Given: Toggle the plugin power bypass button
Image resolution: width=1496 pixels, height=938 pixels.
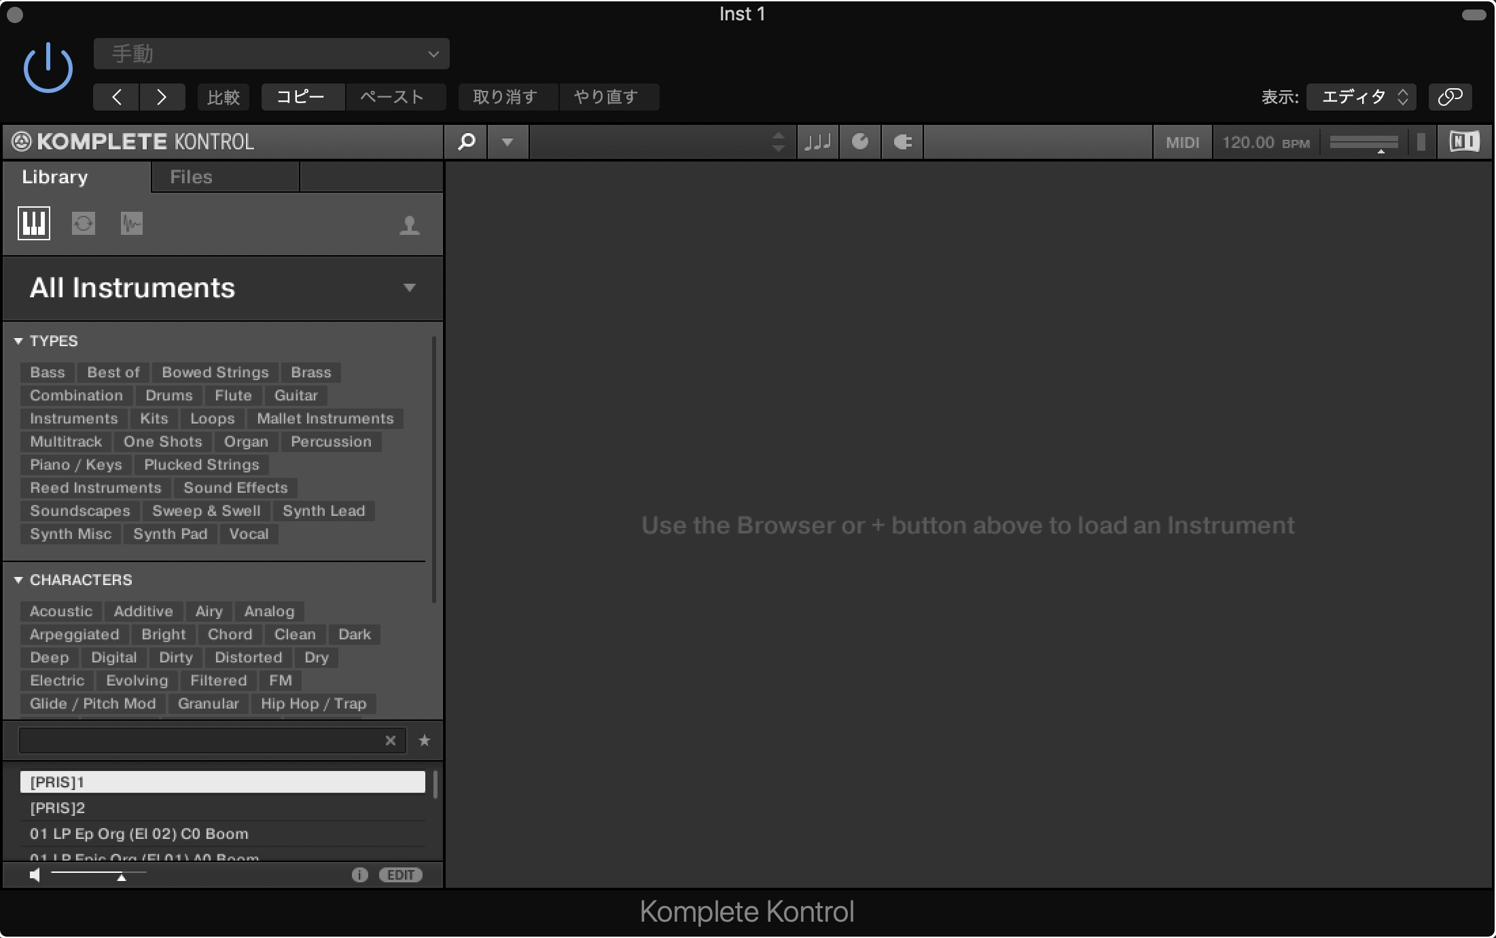Looking at the screenshot, I should tap(48, 68).
